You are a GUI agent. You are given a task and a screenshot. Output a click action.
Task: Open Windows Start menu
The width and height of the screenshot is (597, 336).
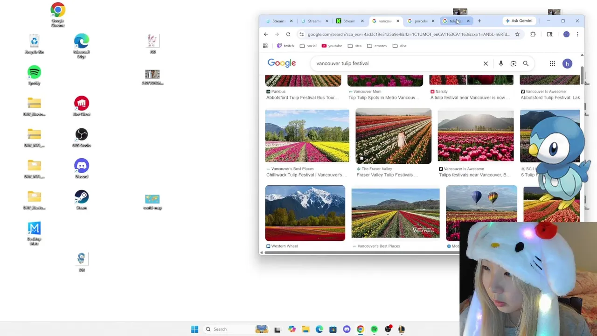point(194,329)
